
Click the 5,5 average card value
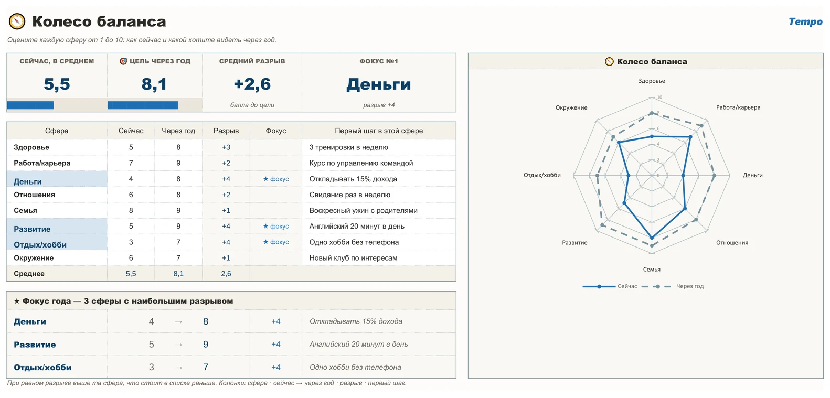tap(57, 84)
